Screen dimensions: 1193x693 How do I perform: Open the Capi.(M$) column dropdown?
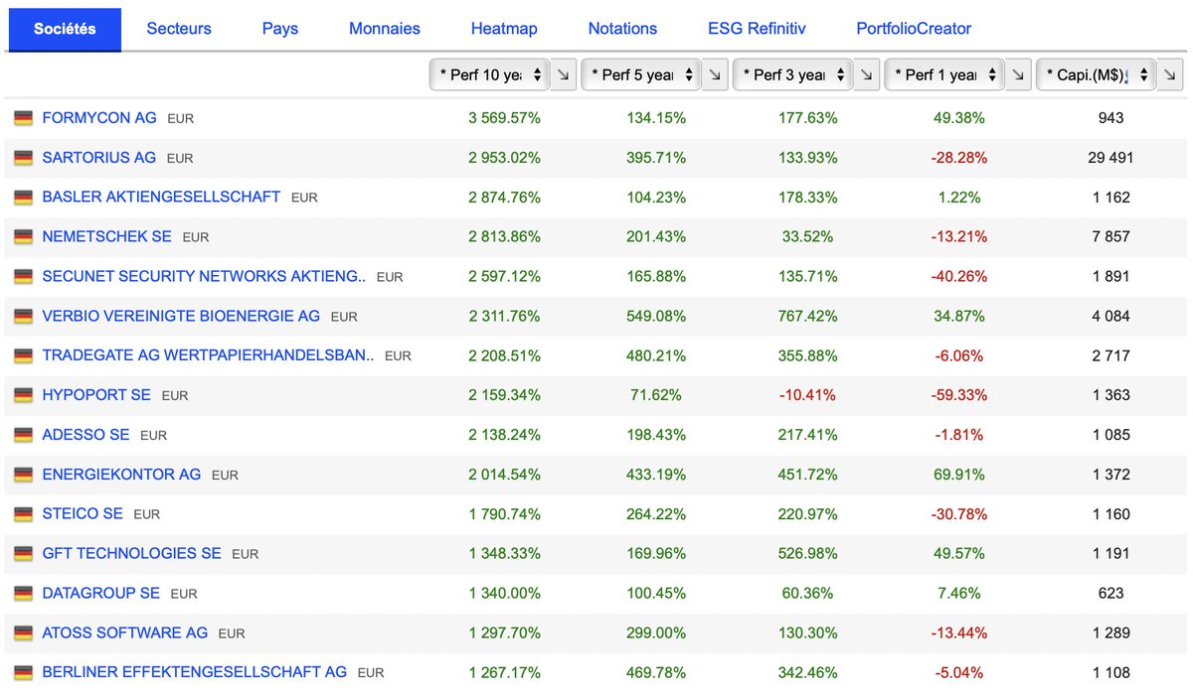click(1097, 74)
